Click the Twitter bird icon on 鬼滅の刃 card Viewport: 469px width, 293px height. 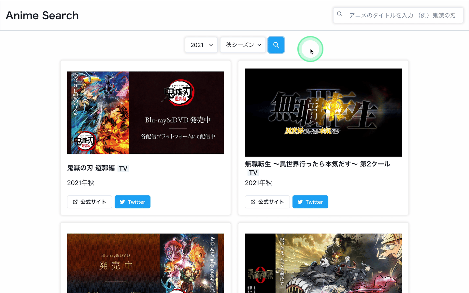[122, 202]
